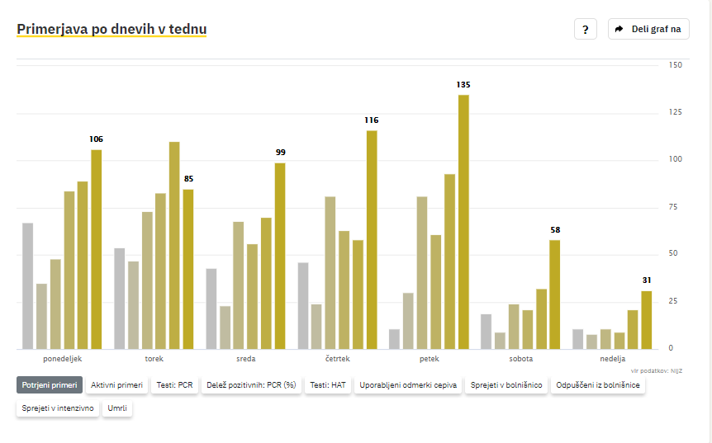The image size is (712, 443).
Task: Click the share arrow icon
Action: click(619, 29)
